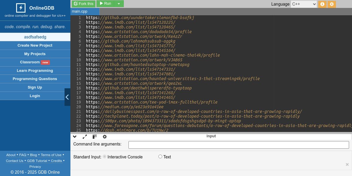Click line 4 dodododo54 artstation profile URL
Viewport: 352px width, 176px height.
139,32
